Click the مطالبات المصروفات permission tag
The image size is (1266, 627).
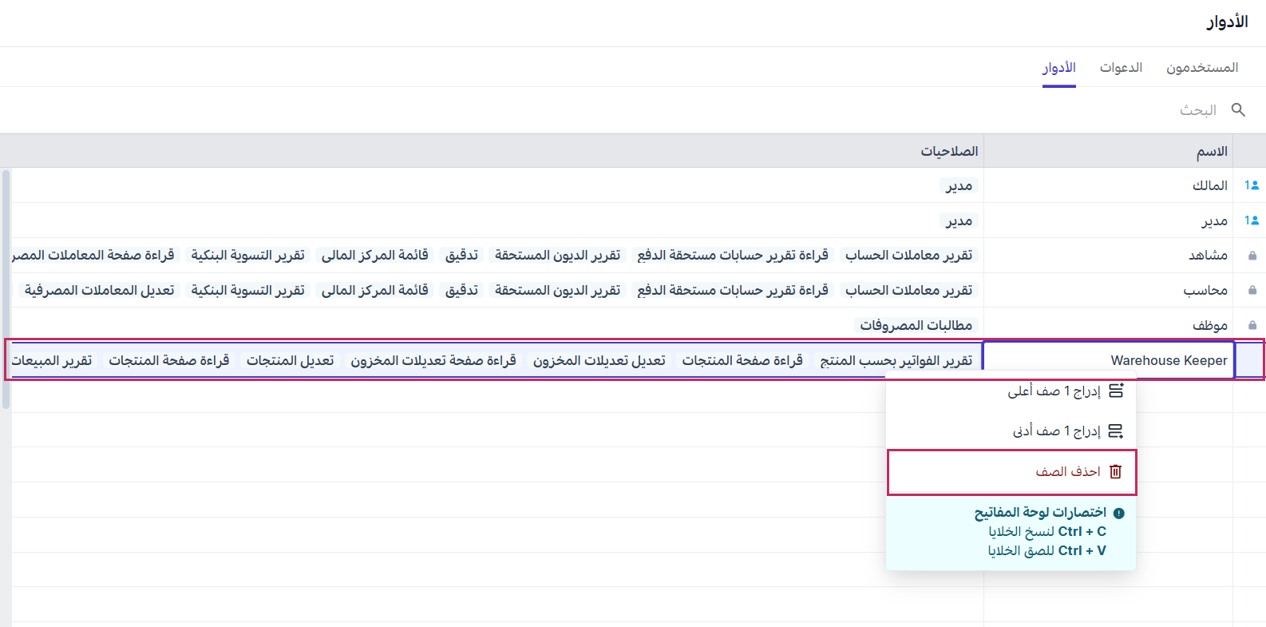pos(916,326)
